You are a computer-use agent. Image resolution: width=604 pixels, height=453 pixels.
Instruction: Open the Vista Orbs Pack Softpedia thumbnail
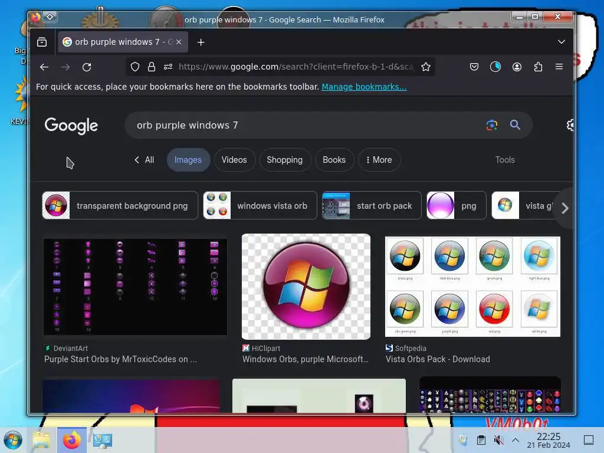472,287
